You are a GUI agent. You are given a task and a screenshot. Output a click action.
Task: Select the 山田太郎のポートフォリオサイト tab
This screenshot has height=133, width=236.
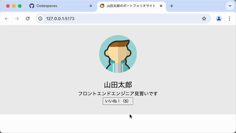pos(132,6)
